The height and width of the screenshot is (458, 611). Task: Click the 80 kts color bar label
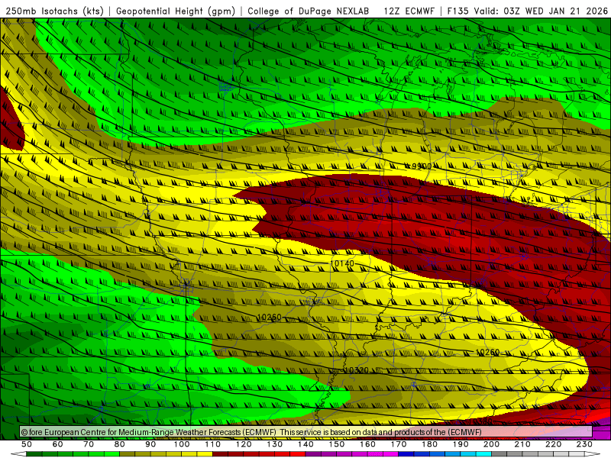[120, 444]
